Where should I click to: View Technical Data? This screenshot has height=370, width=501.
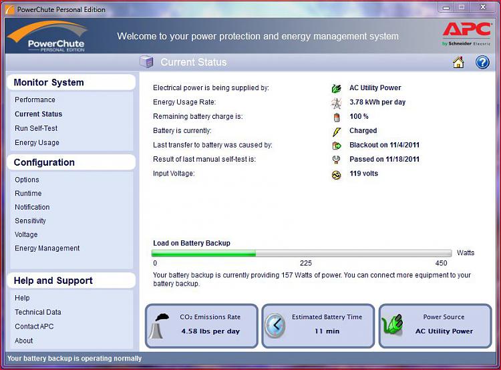pos(38,312)
